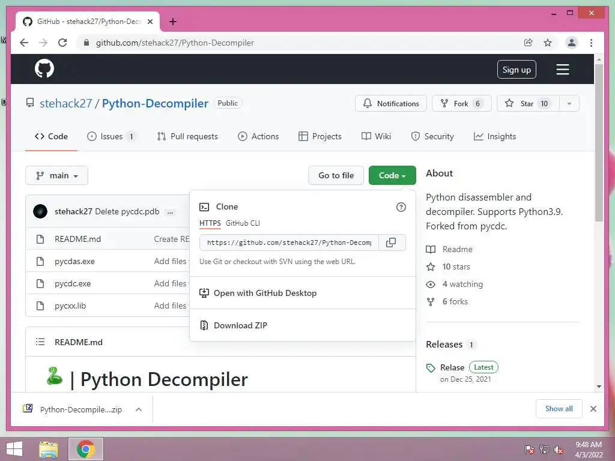
Task: Expand the dropdown arrow next to Star
Action: pos(569,103)
